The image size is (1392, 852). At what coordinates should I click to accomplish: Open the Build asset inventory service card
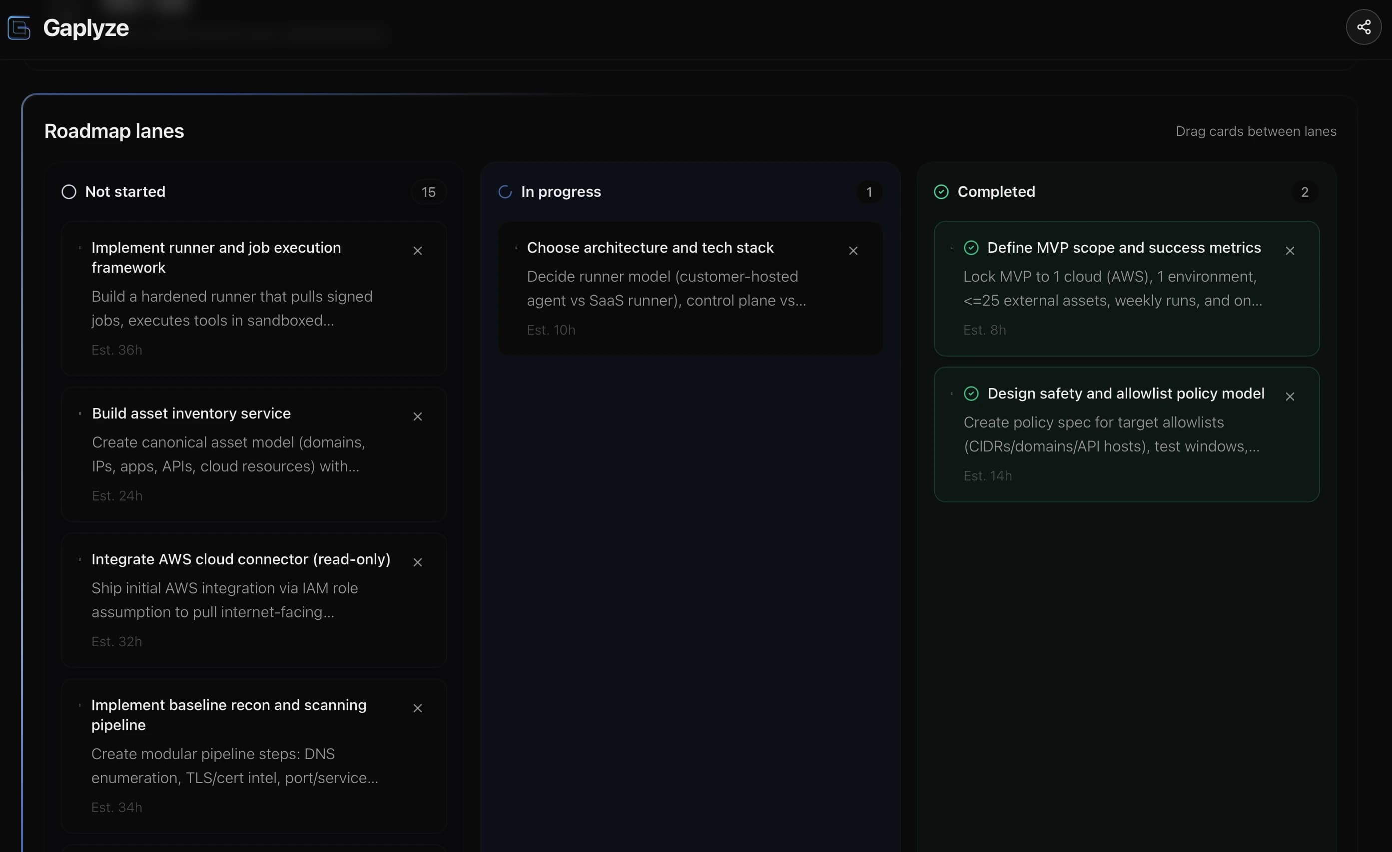pyautogui.click(x=226, y=451)
